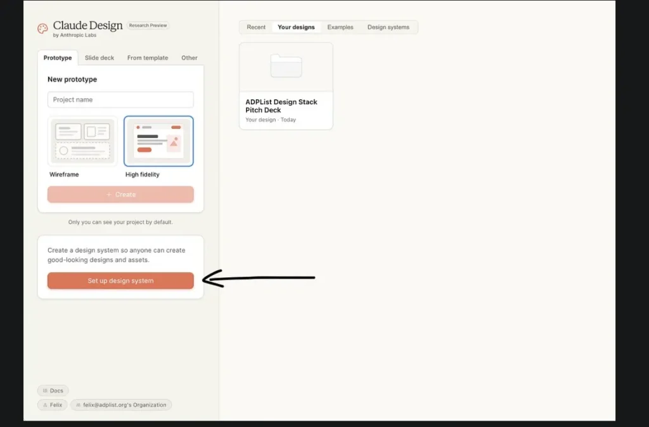Focus the Project name input field
This screenshot has height=427, width=649.
[120, 100]
